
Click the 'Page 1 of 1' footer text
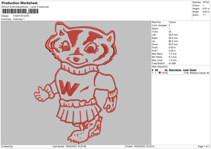[204, 146]
